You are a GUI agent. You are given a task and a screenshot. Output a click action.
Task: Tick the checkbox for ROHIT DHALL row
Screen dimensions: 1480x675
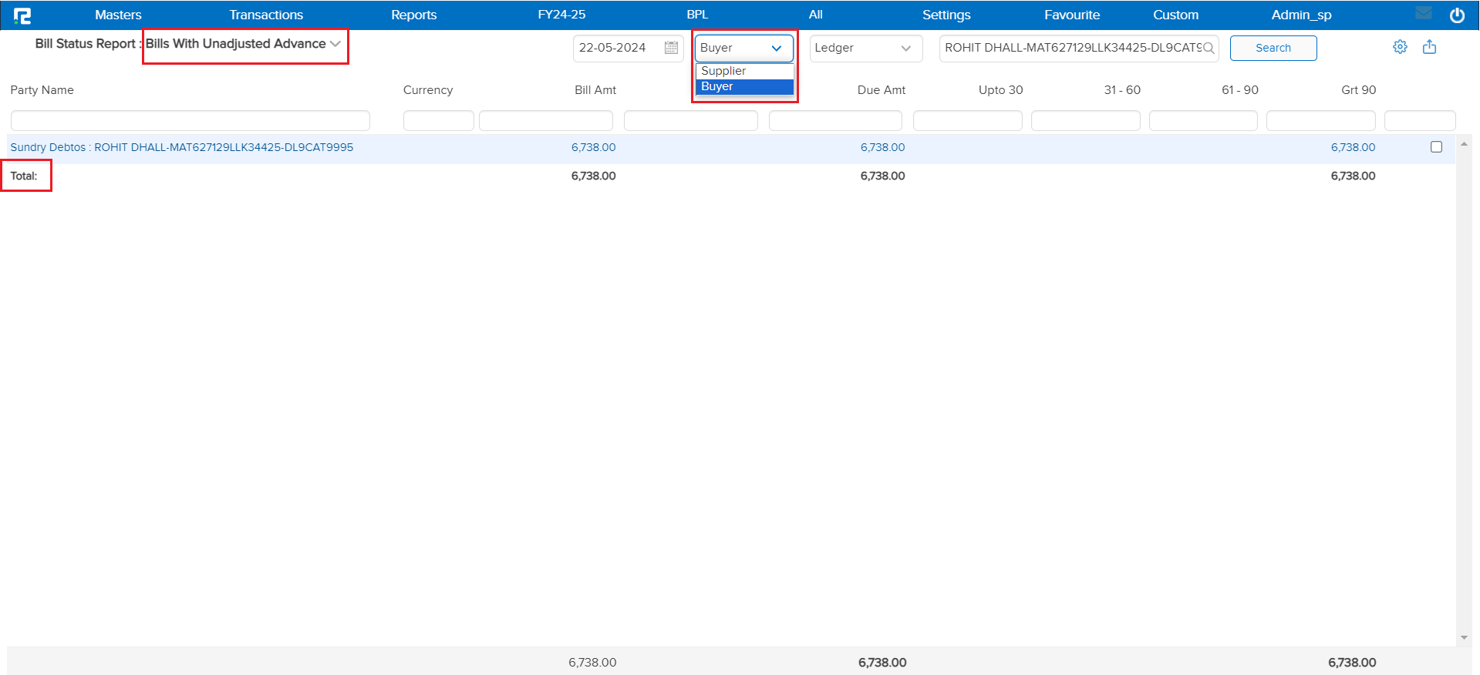(x=1436, y=147)
